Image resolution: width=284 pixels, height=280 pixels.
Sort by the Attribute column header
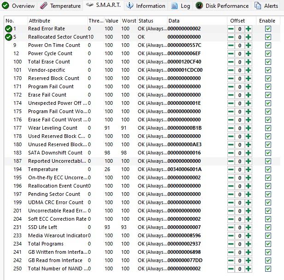point(58,21)
